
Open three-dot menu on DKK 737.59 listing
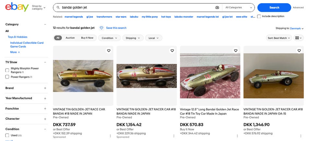(x=110, y=136)
